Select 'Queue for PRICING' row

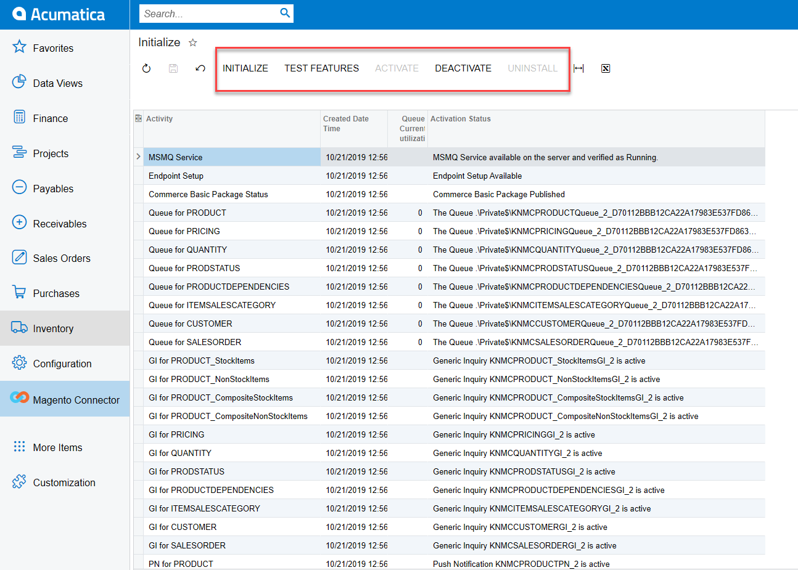[x=450, y=231]
